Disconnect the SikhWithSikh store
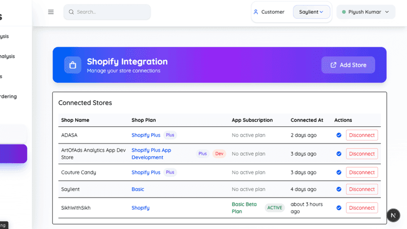Screen dimensions: 407x229 (x=362, y=208)
